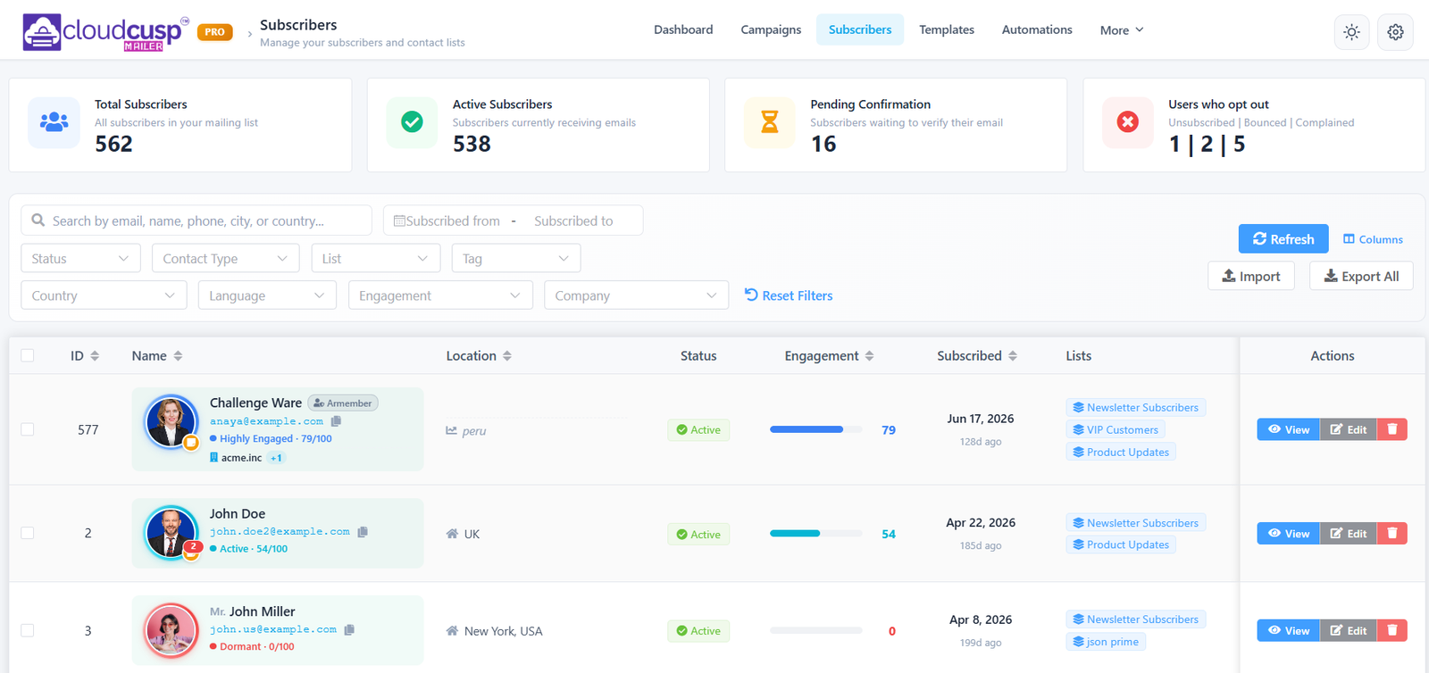This screenshot has width=1429, height=673.
Task: Open the Company filter dropdown
Action: pos(636,295)
